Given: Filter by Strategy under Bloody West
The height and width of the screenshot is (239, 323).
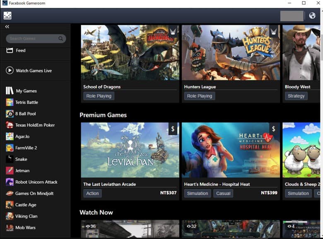Looking at the screenshot, I should (296, 96).
